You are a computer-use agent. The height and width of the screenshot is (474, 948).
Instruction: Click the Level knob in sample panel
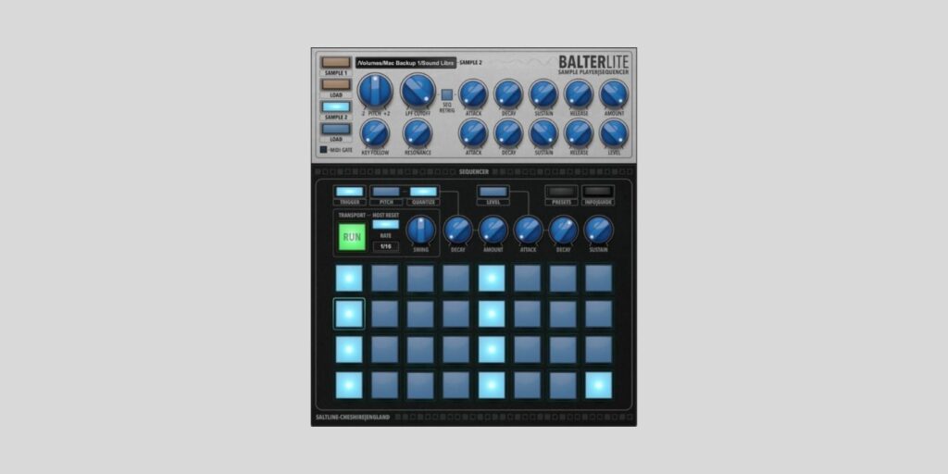[x=614, y=133]
